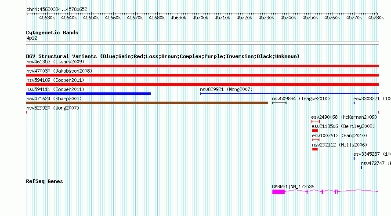Select the nsv470030 (Jakobsson2008) variant bar
The width and height of the screenshot is (391, 216).
pyautogui.click(x=202, y=75)
